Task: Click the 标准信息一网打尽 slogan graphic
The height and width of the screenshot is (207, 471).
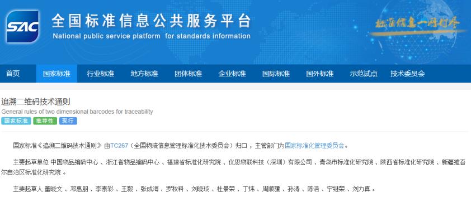Action: click(x=418, y=26)
